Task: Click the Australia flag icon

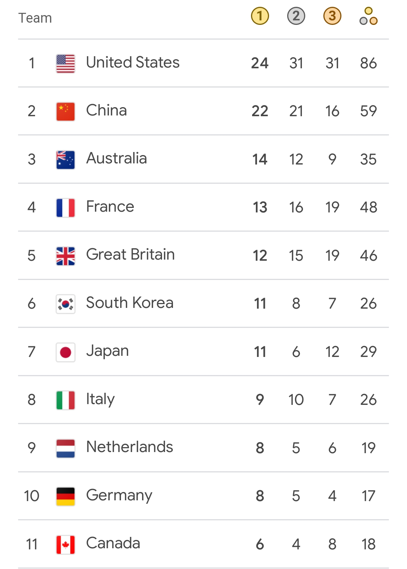Action: click(x=66, y=160)
